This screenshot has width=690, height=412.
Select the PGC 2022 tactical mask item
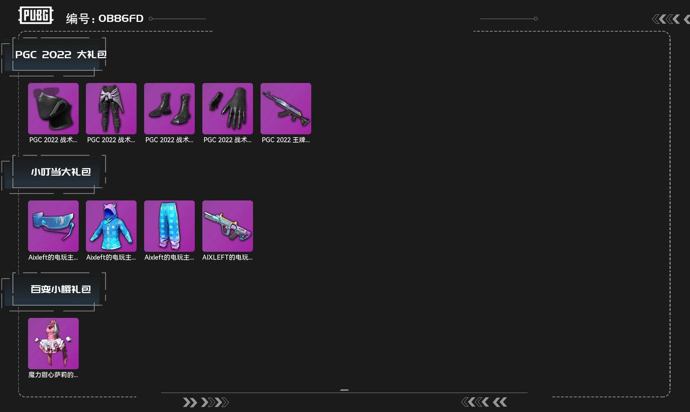click(53, 108)
